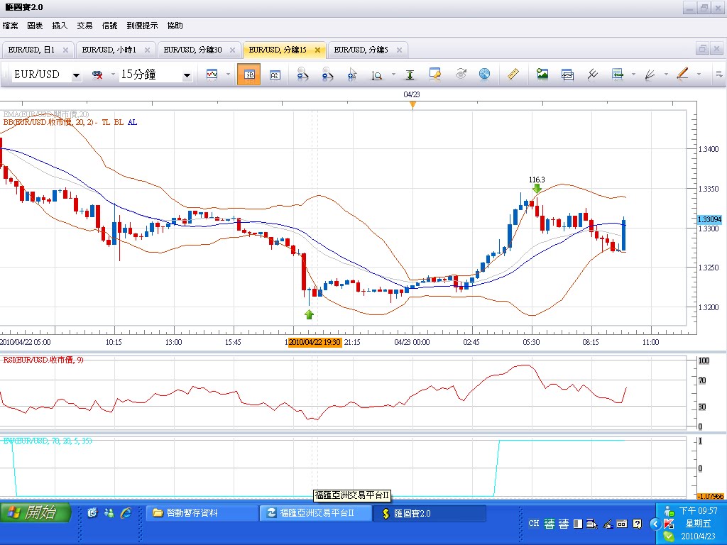
Task: Expand arrow next to pencil tool
Action: 699,74
